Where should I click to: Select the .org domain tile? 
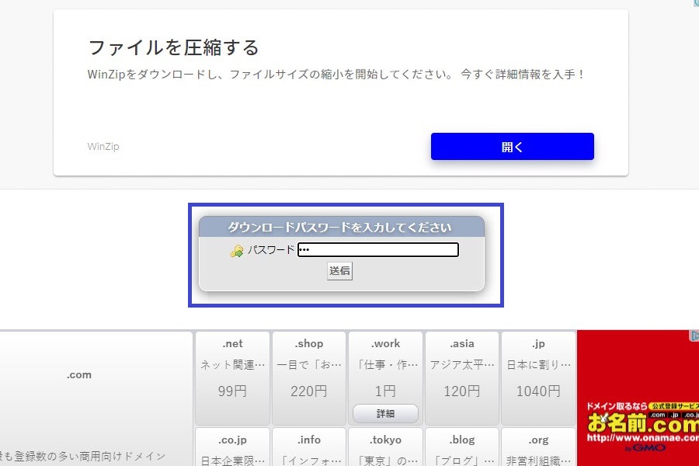coord(538,447)
